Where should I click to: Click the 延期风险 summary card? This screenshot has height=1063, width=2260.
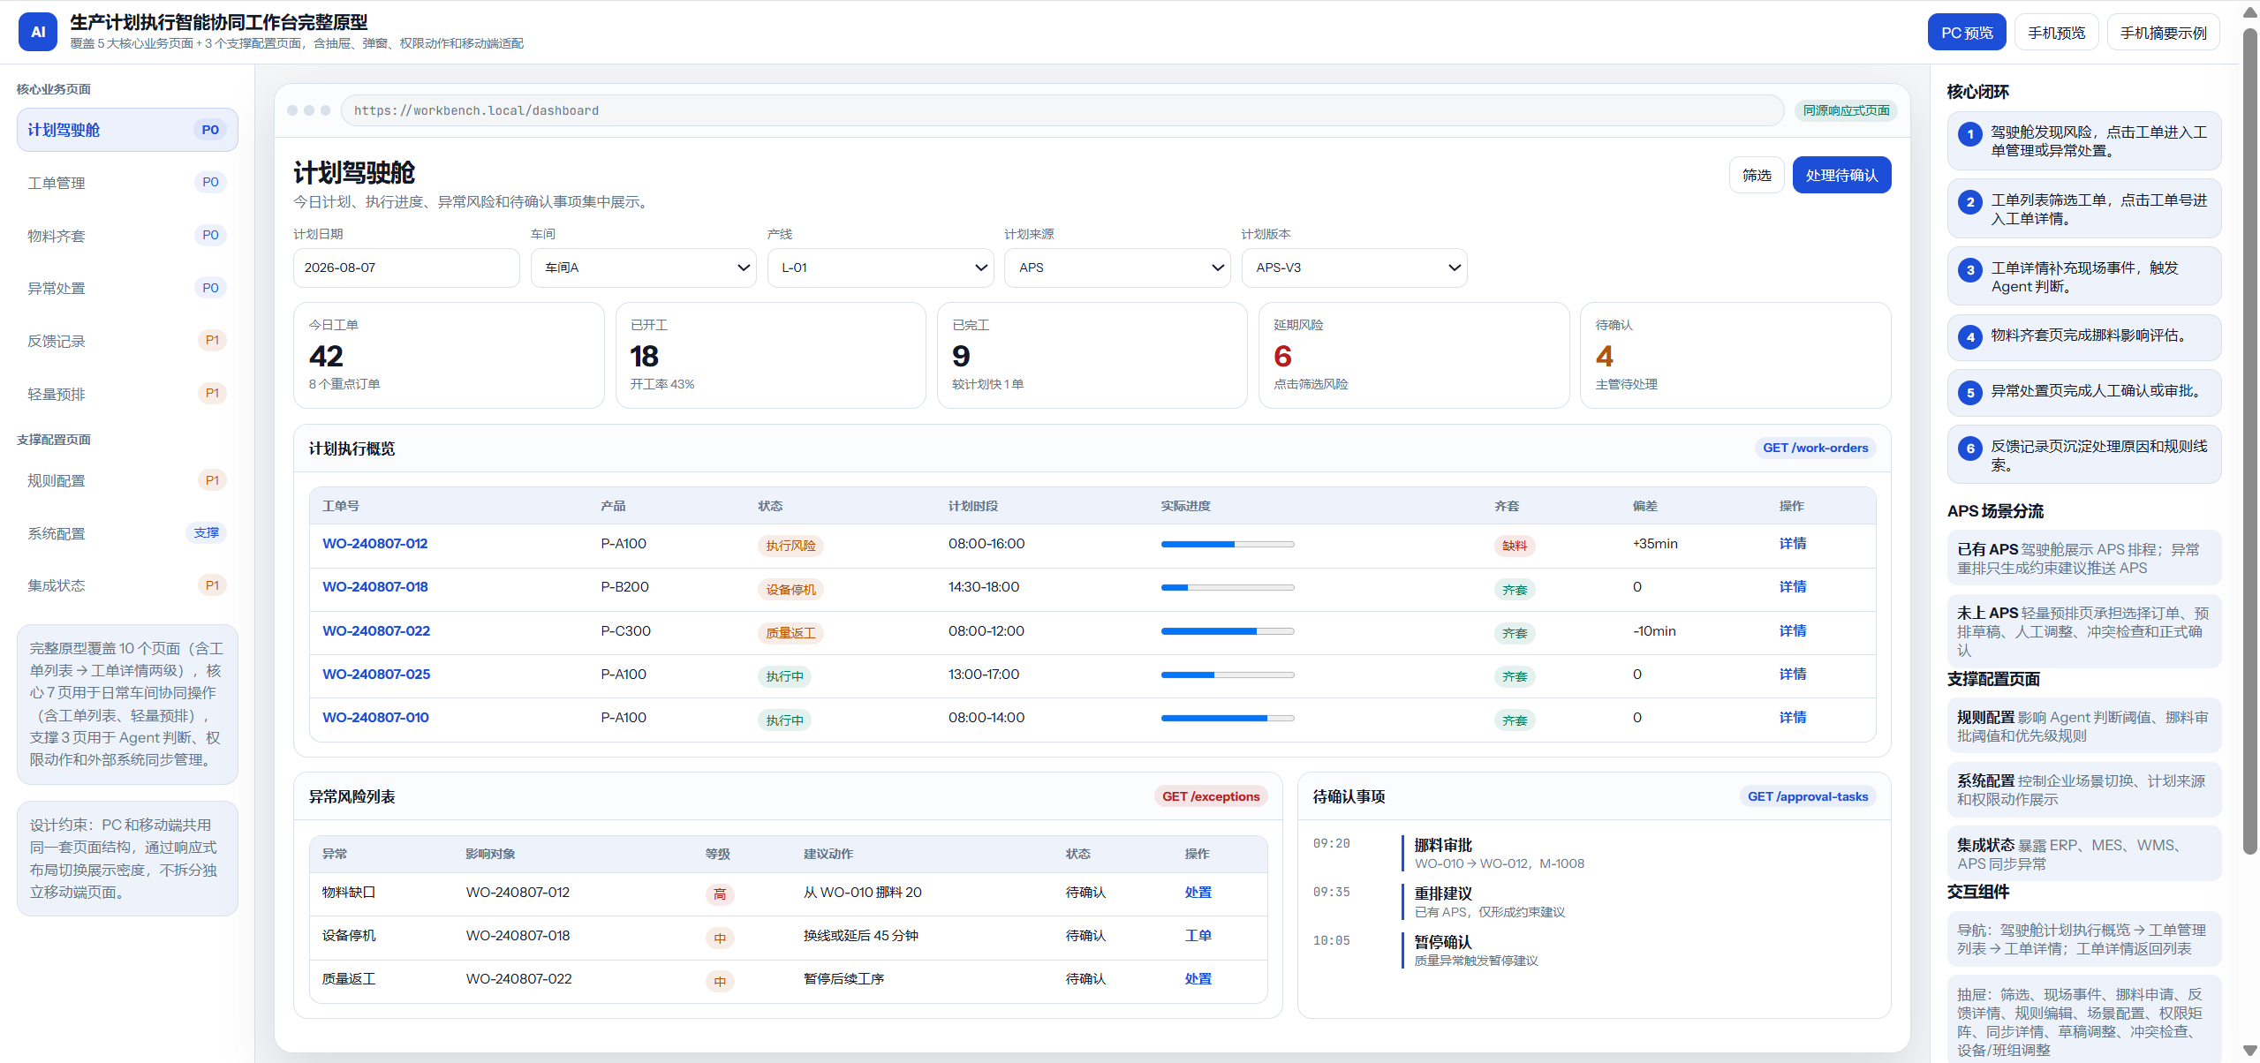(x=1413, y=355)
